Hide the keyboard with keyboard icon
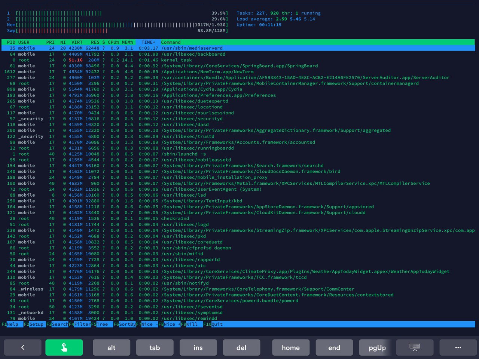 click(x=415, y=347)
